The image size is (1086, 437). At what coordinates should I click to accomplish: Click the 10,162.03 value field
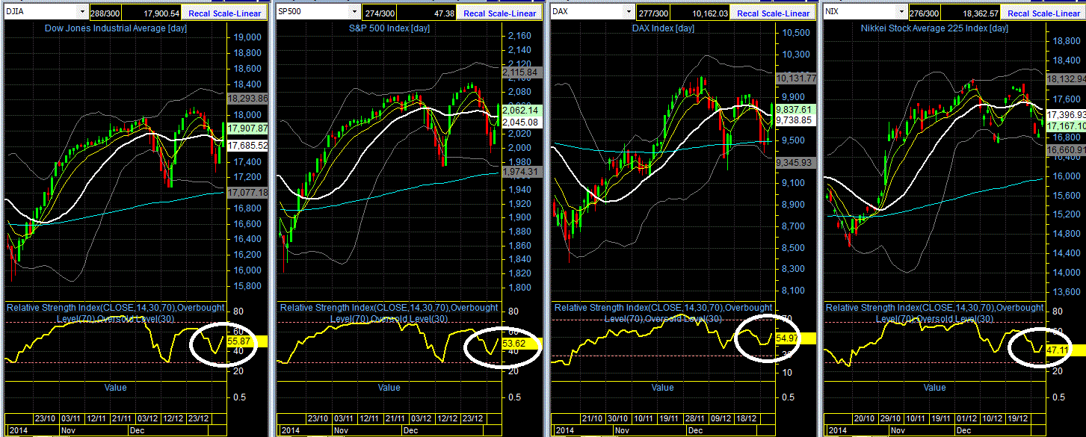(698, 13)
